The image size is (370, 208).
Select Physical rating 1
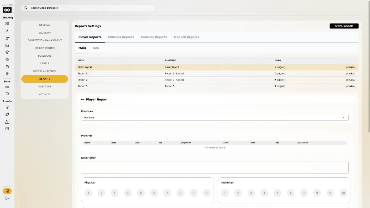coord(88,193)
